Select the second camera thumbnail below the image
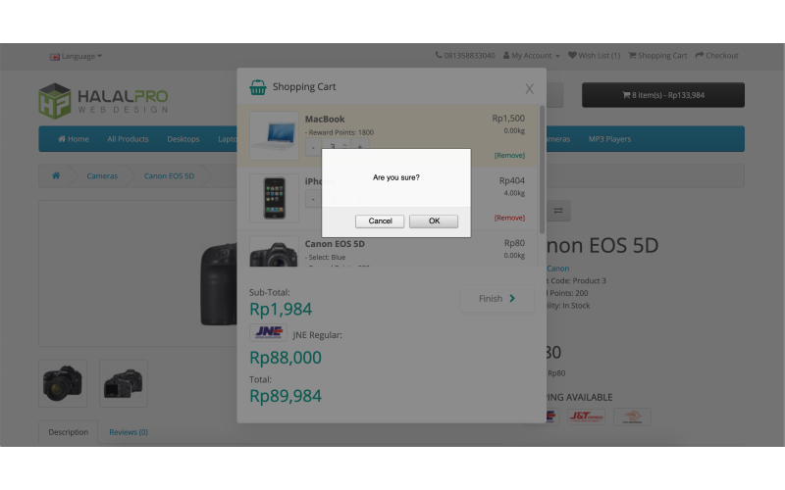The height and width of the screenshot is (490, 785). pos(124,383)
